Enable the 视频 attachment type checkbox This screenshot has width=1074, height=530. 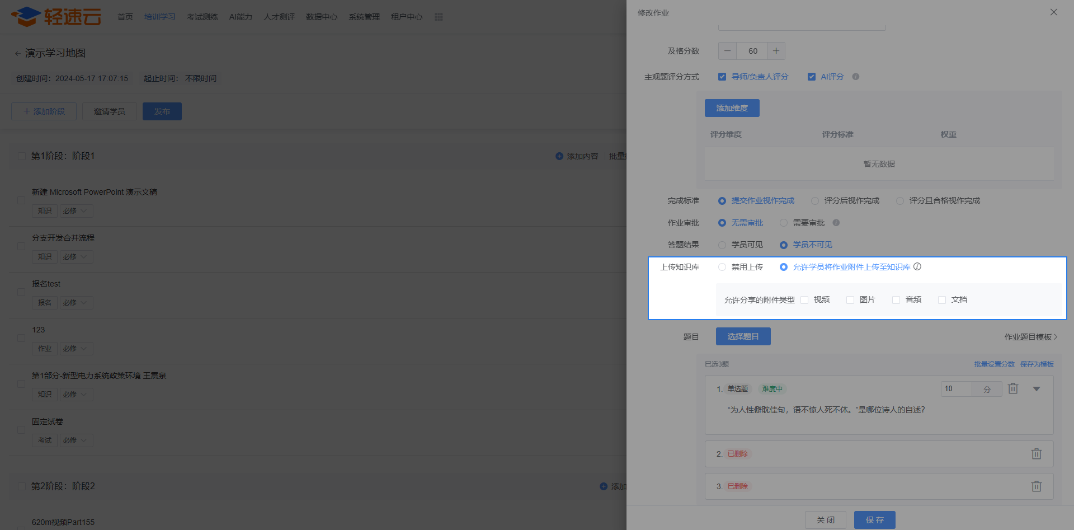tap(804, 300)
